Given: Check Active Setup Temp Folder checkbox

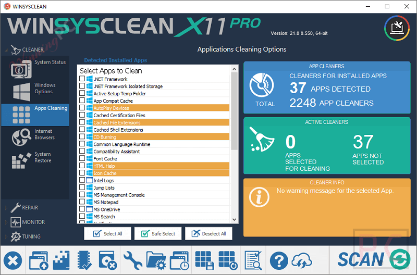Looking at the screenshot, I should click(82, 93).
